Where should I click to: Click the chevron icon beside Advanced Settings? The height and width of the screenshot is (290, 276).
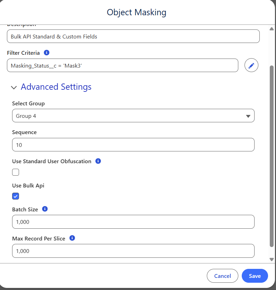pyautogui.click(x=14, y=87)
